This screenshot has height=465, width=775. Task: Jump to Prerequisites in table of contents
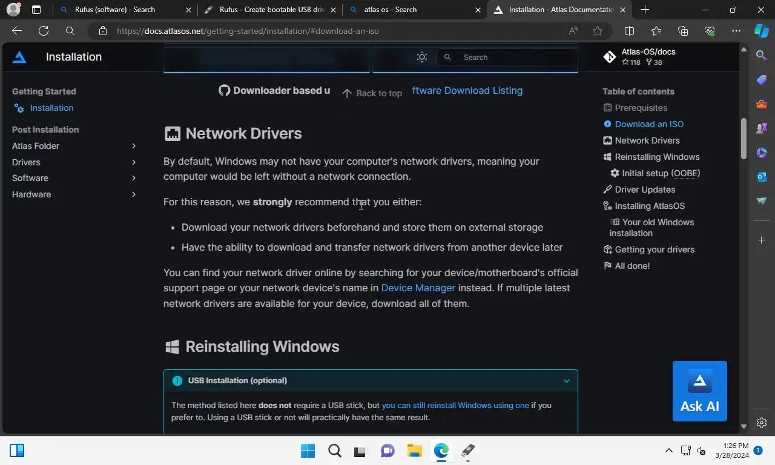[x=641, y=108]
